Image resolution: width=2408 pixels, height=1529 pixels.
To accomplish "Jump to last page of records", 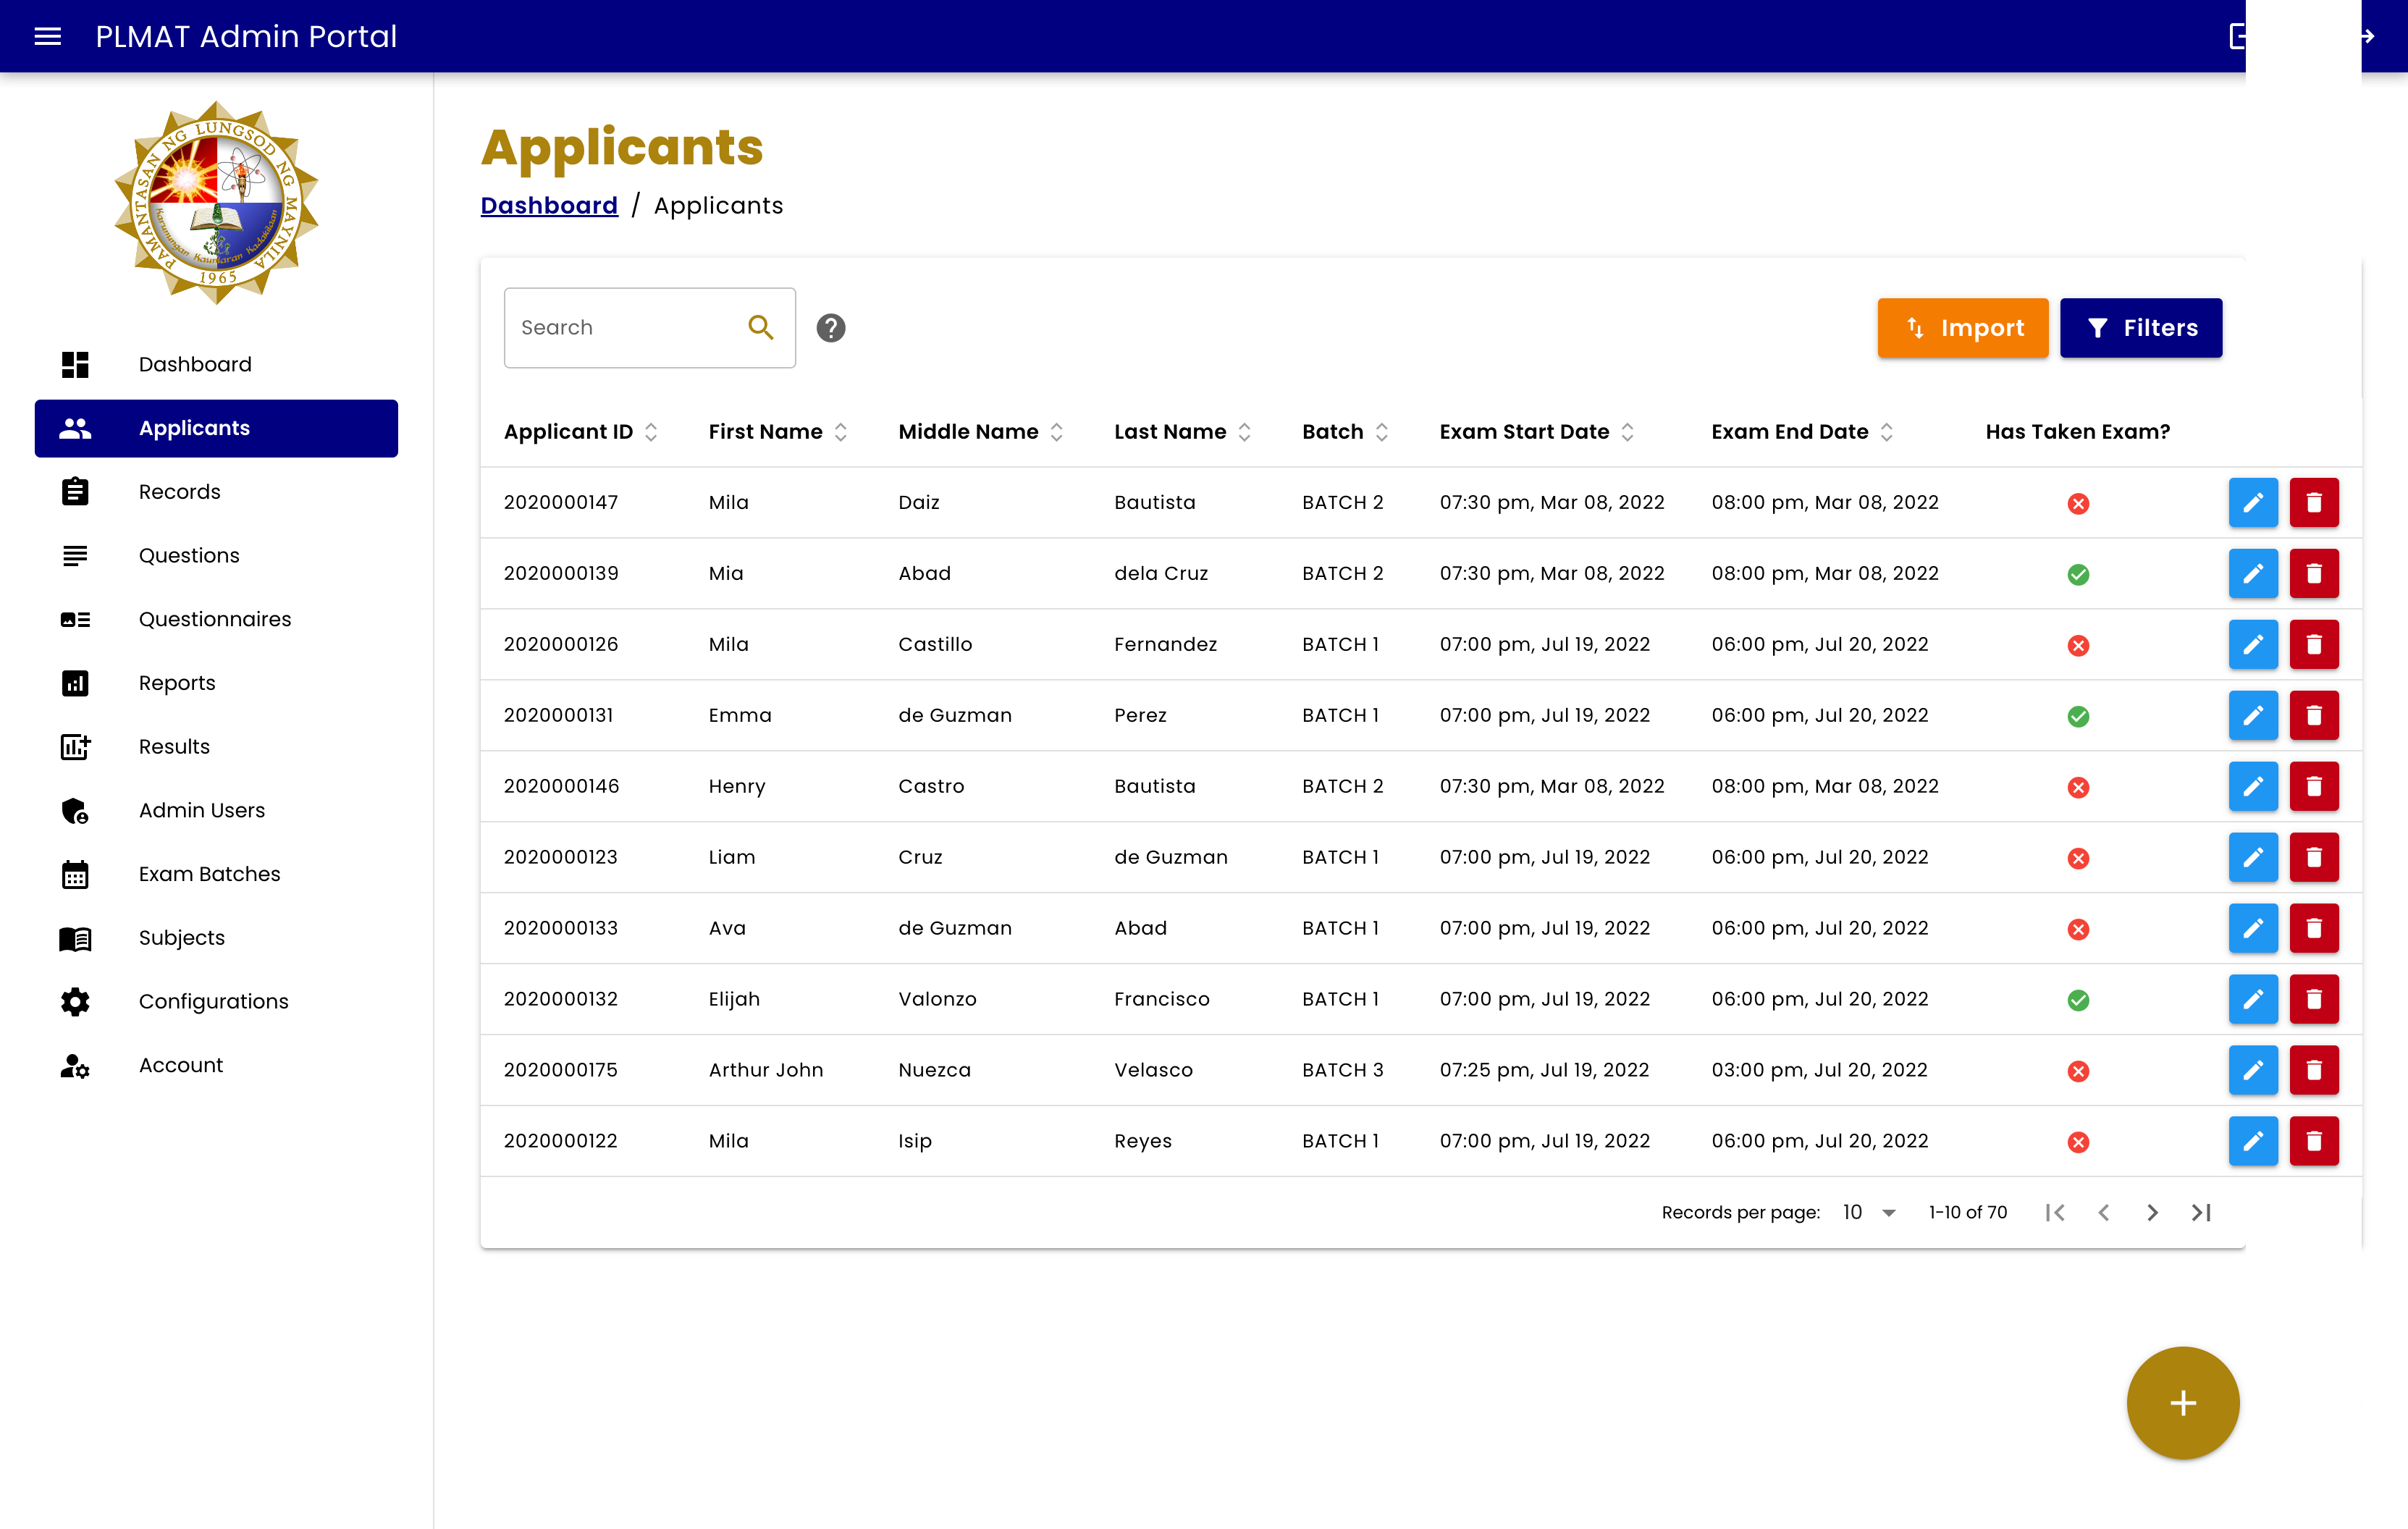I will coord(2201,1212).
